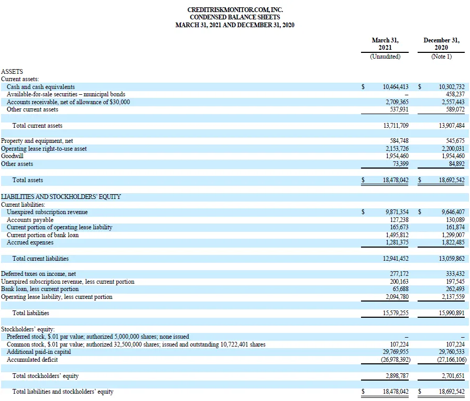Click the 'Accumulated deficit' label
470x401 pixels.
click(x=32, y=360)
